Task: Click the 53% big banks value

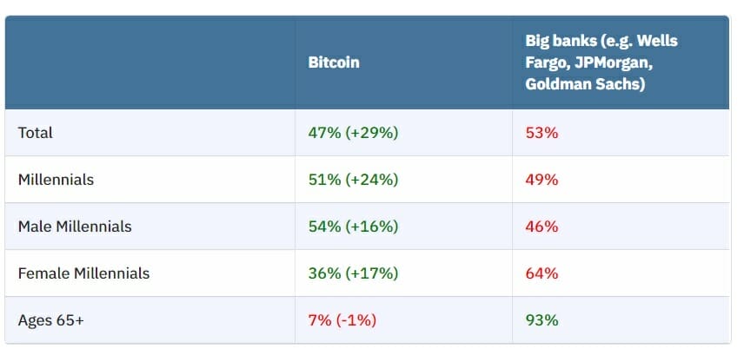Action: [541, 133]
